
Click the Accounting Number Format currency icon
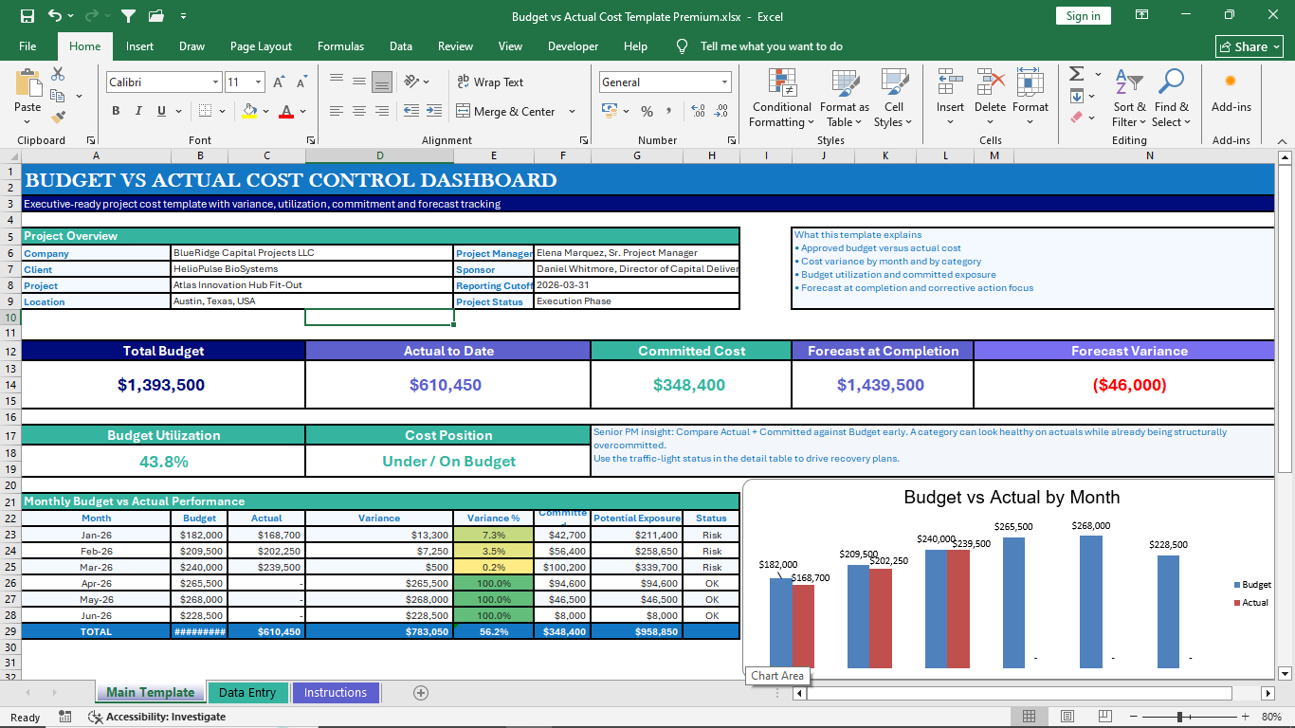pos(609,111)
